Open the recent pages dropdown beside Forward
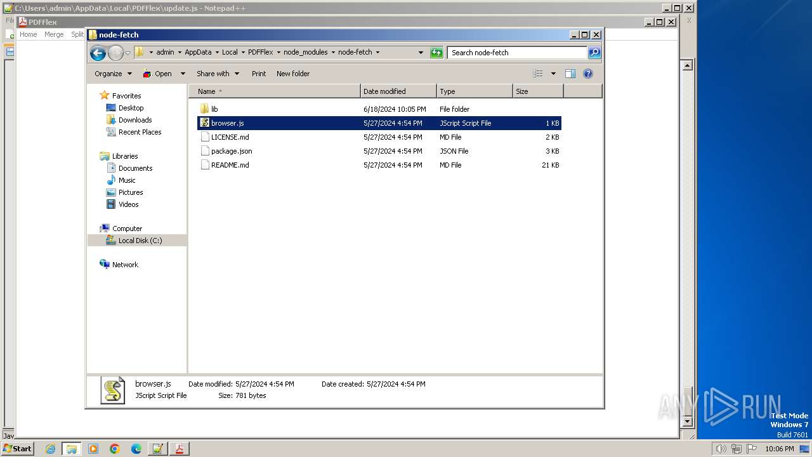 click(x=128, y=53)
